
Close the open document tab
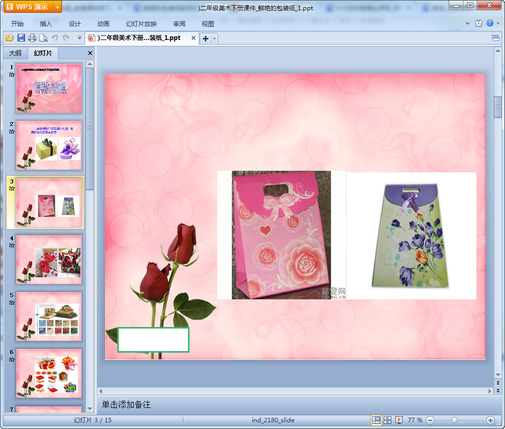[x=193, y=38]
